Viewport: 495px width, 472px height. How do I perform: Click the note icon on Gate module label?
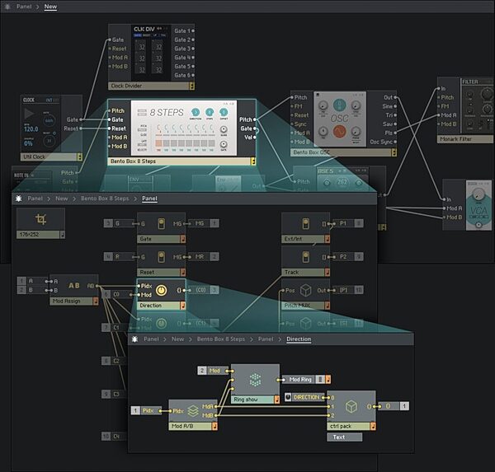183,239
